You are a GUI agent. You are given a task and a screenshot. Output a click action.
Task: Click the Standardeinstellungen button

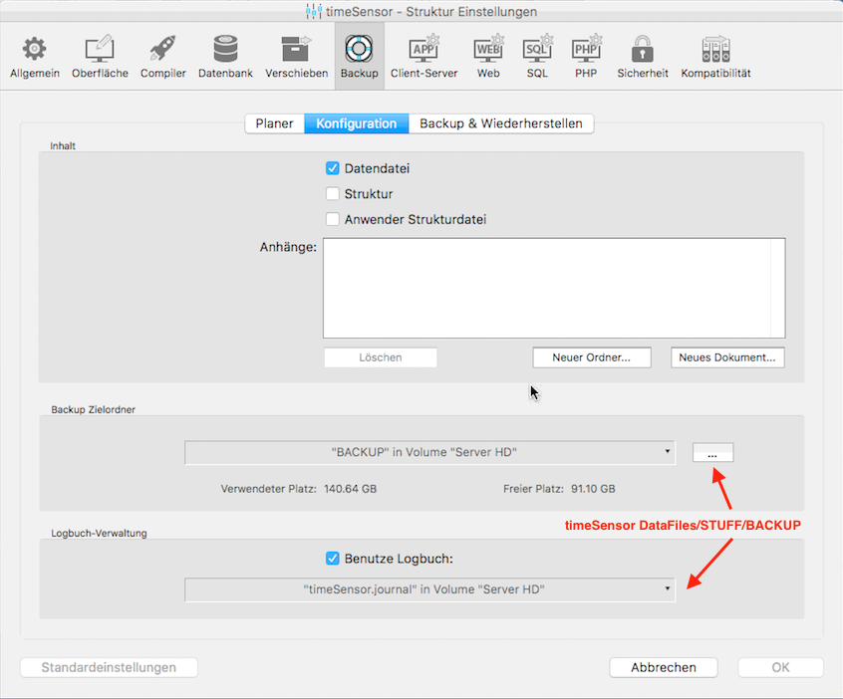coord(109,668)
